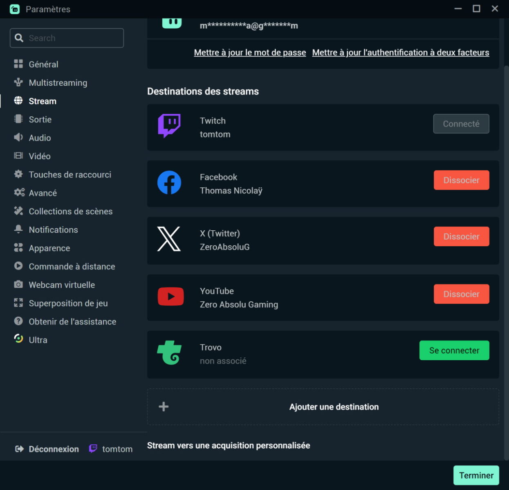Open Multistreaming settings

tap(58, 82)
